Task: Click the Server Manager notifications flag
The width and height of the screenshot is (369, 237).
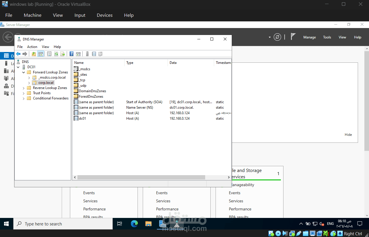Action: click(293, 37)
